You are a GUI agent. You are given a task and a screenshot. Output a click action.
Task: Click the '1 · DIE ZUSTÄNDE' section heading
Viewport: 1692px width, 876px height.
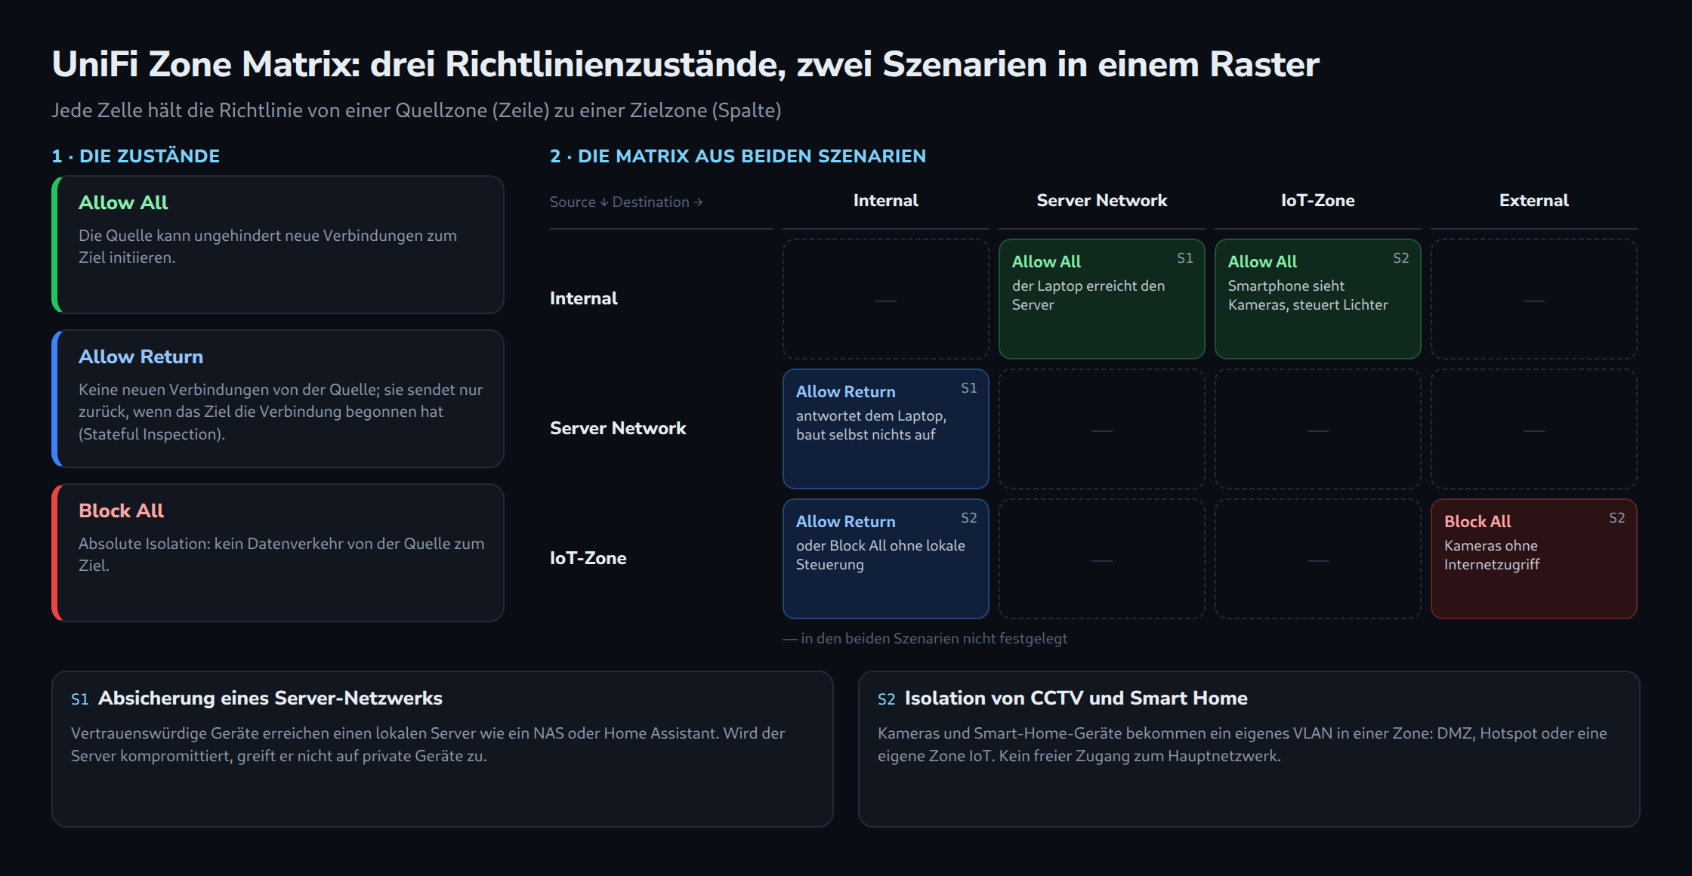135,156
